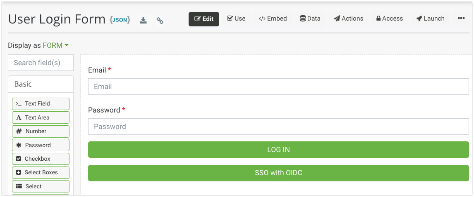The width and height of the screenshot is (474, 197).
Task: Add a Number component
Action: click(41, 131)
